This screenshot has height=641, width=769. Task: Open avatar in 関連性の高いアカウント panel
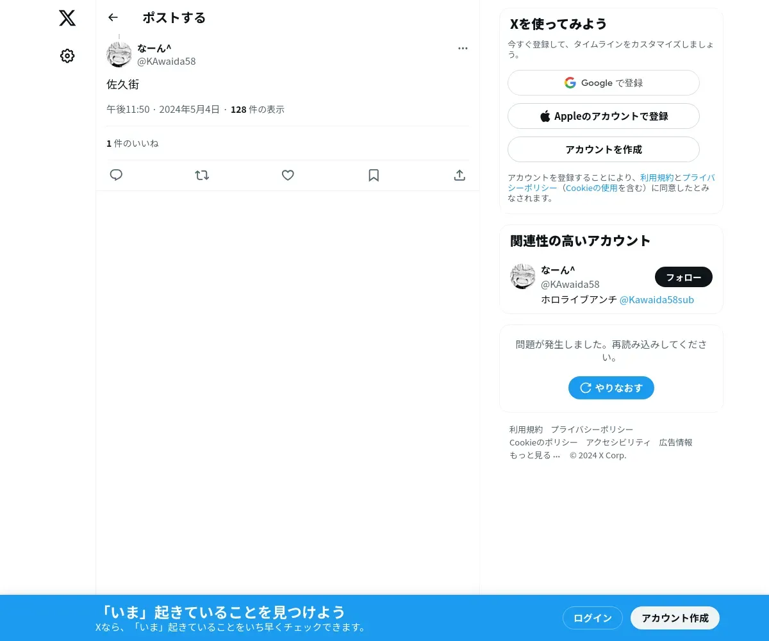[523, 276]
